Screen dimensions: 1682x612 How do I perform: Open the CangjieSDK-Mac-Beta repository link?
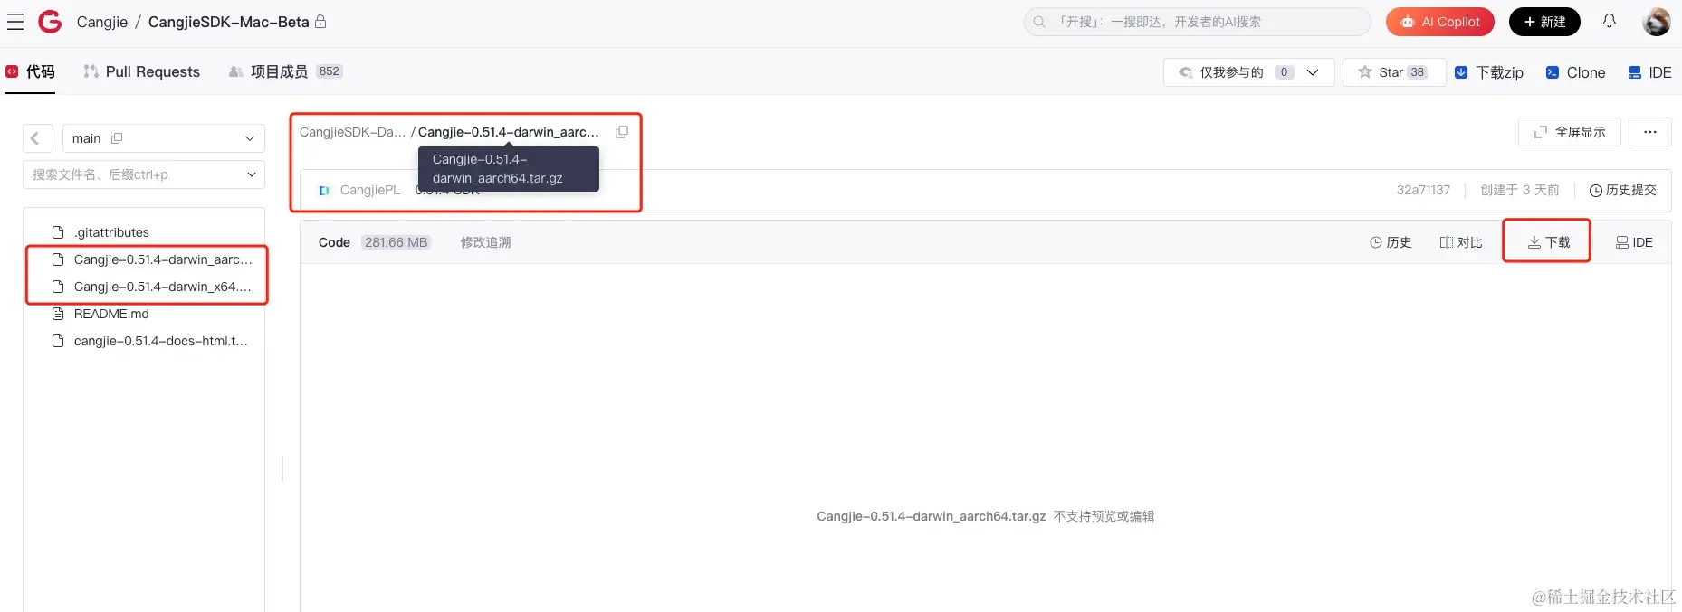tap(228, 22)
